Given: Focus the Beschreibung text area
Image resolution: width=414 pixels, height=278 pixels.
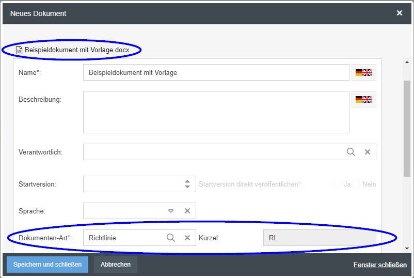Looking at the screenshot, I should [216, 112].
